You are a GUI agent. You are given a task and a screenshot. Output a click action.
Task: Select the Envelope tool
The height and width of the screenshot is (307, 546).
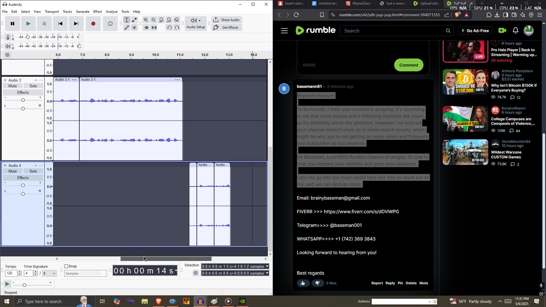coord(134,20)
